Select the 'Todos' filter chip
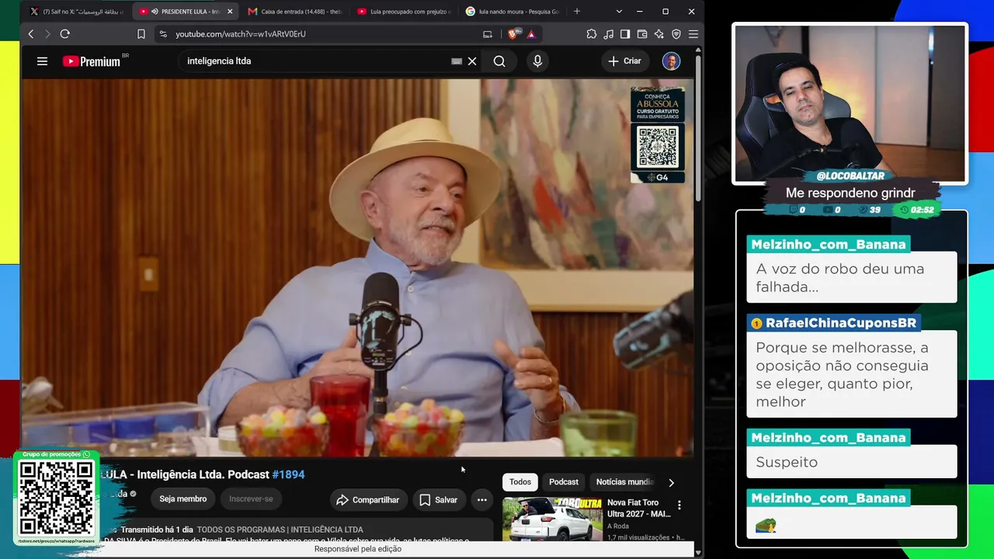Image resolution: width=994 pixels, height=559 pixels. click(520, 482)
